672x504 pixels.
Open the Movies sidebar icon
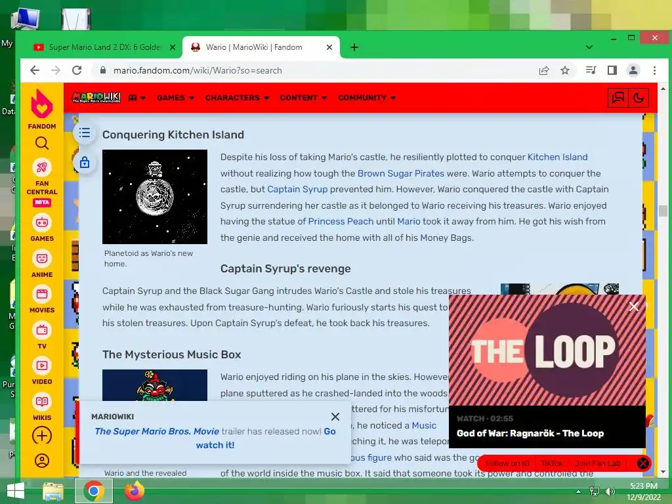coord(41,294)
